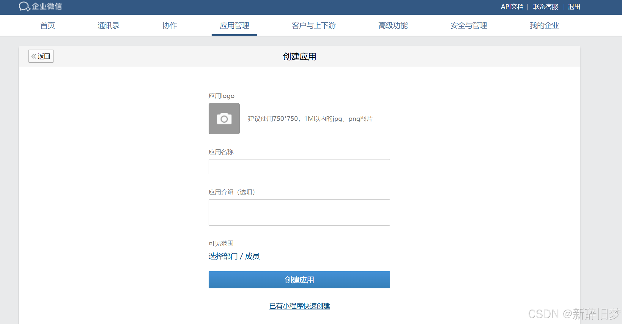Switch to the 通讯录 tab

point(108,26)
